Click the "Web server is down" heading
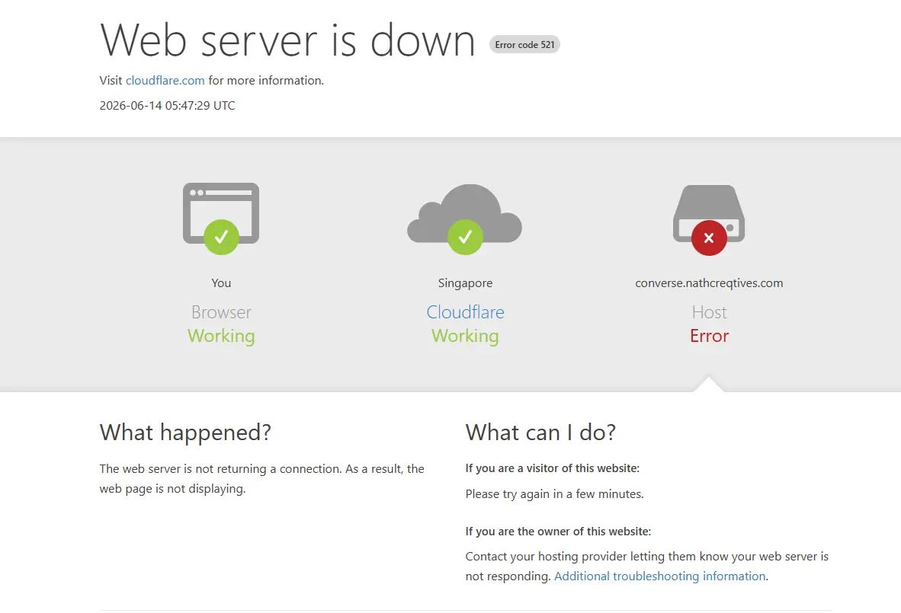The height and width of the screenshot is (613, 901). click(x=288, y=40)
